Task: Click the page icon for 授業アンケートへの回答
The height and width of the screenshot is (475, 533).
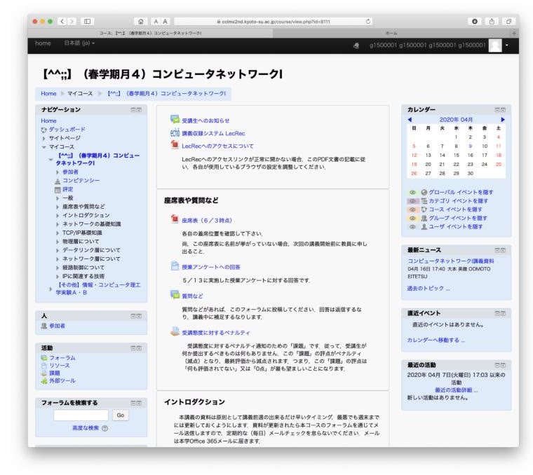Action: (x=175, y=266)
